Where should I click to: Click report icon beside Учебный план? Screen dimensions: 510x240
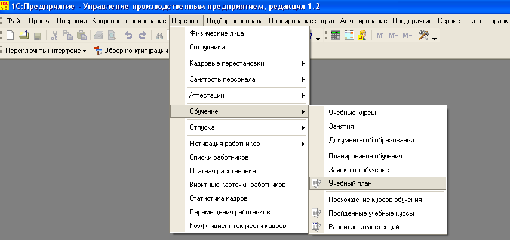317,183
